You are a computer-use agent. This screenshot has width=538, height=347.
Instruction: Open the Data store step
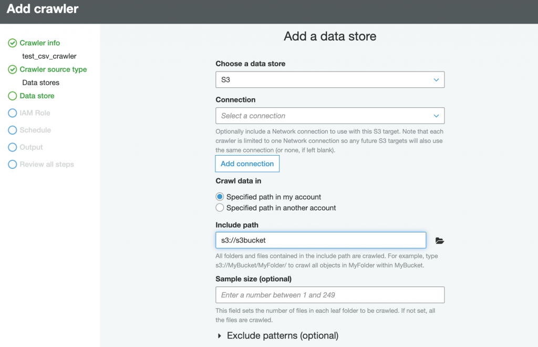[x=37, y=96]
